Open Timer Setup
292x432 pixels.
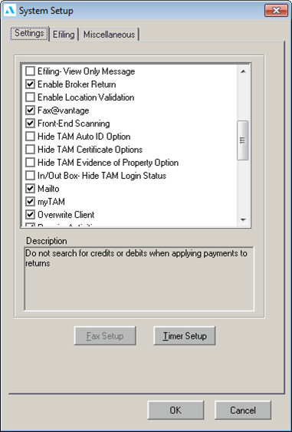coord(185,336)
